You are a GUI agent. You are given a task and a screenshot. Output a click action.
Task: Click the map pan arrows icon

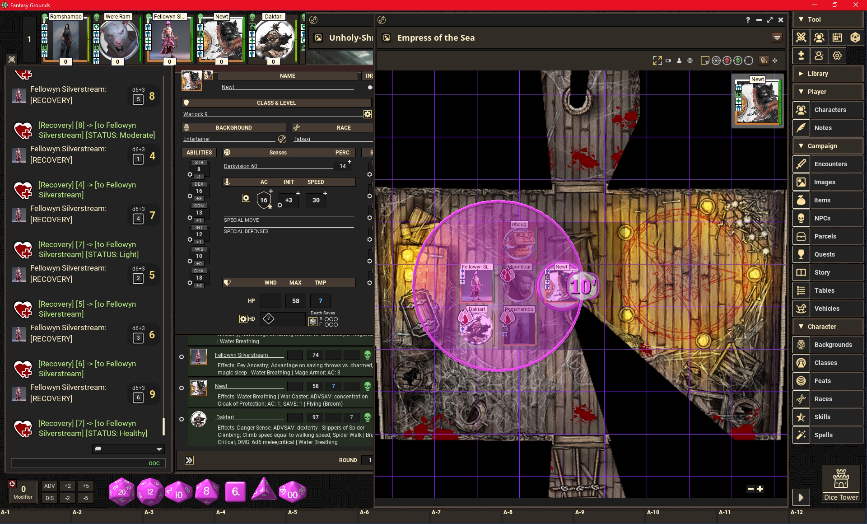[x=775, y=61]
